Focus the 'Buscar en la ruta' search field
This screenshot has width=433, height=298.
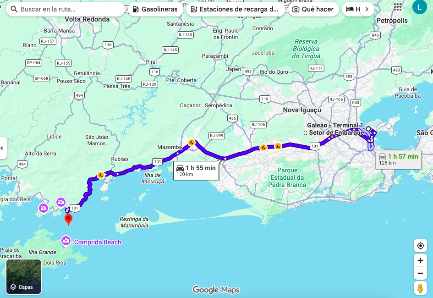tap(65, 9)
